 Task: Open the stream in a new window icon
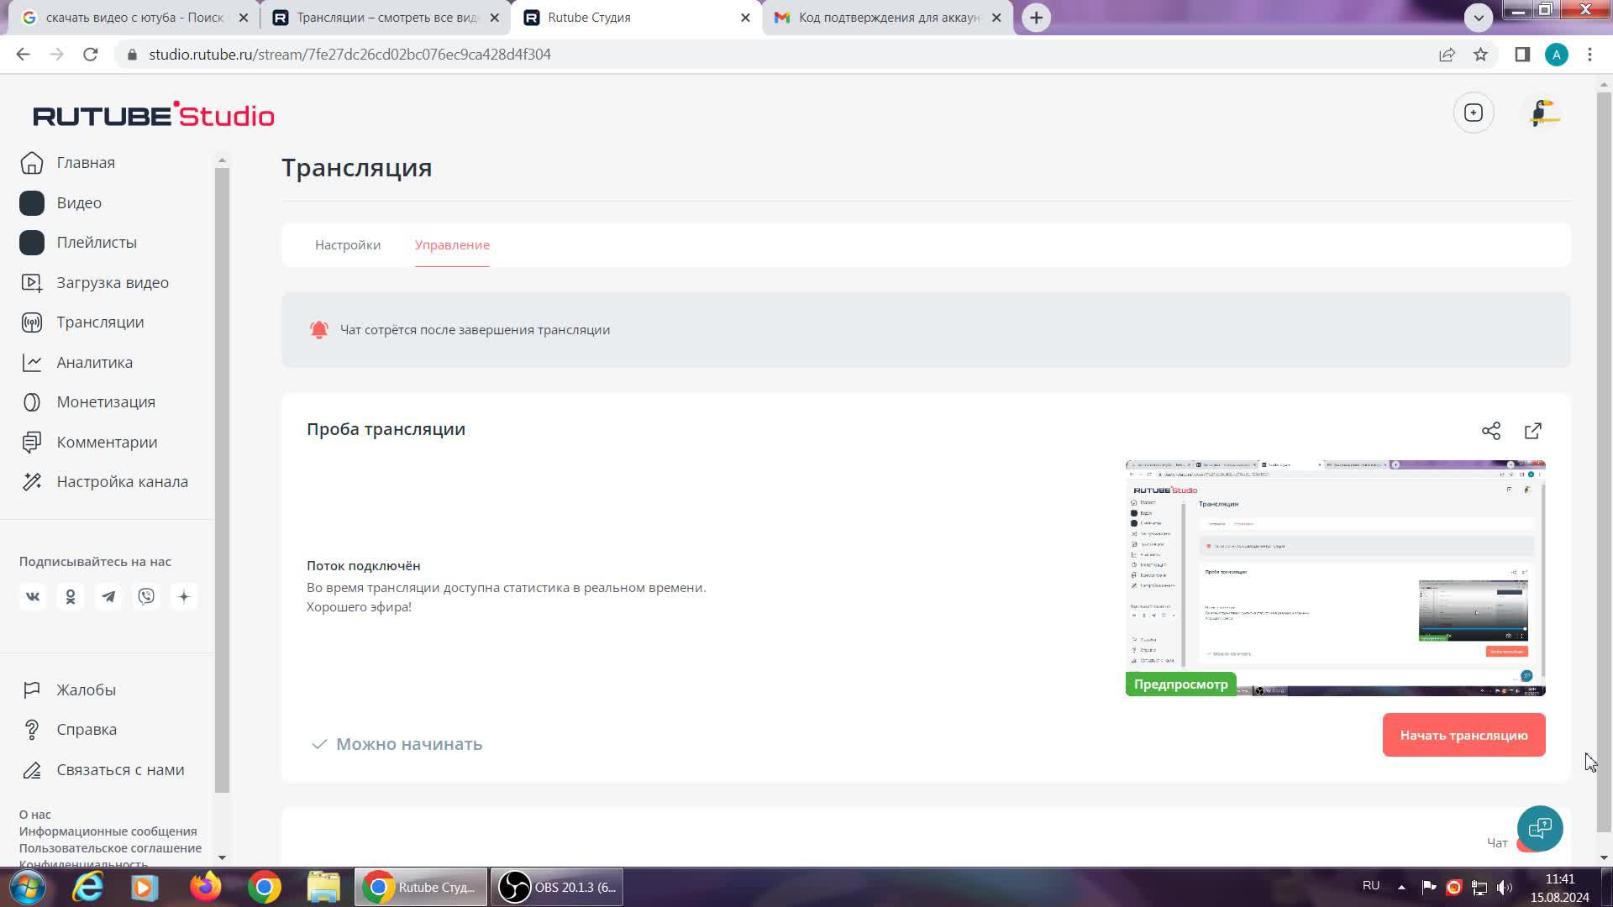click(x=1533, y=431)
